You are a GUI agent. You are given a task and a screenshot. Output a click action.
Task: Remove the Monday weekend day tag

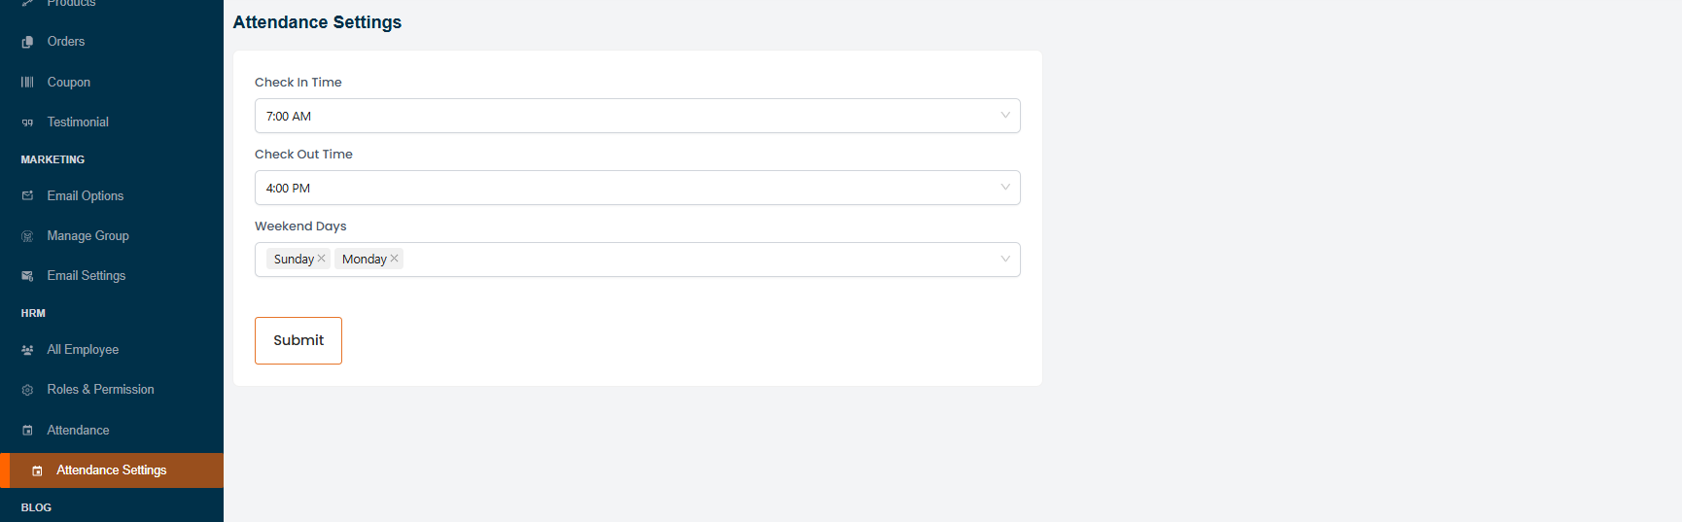tap(395, 259)
